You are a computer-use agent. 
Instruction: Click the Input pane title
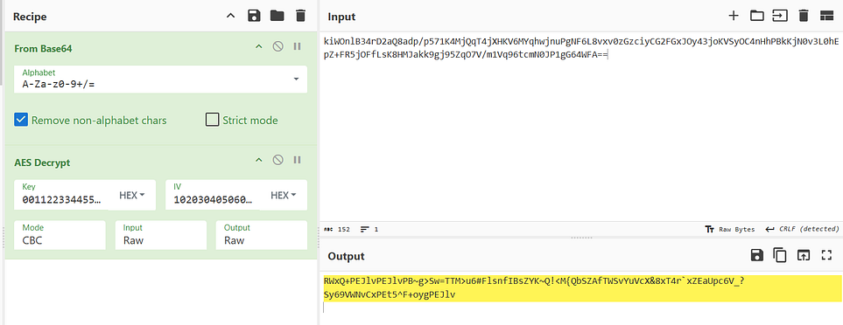coord(342,17)
